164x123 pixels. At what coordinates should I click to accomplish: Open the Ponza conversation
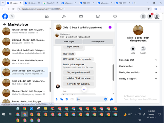pyautogui.click(x=25, y=101)
